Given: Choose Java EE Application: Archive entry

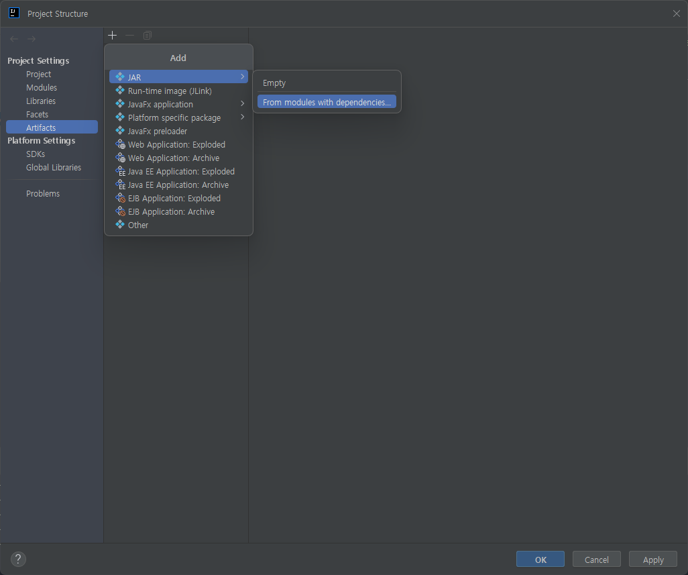Looking at the screenshot, I should point(178,185).
